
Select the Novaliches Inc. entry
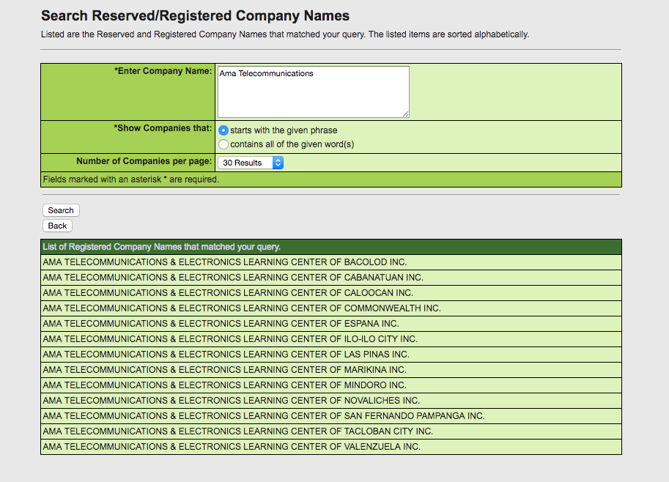pos(331,400)
